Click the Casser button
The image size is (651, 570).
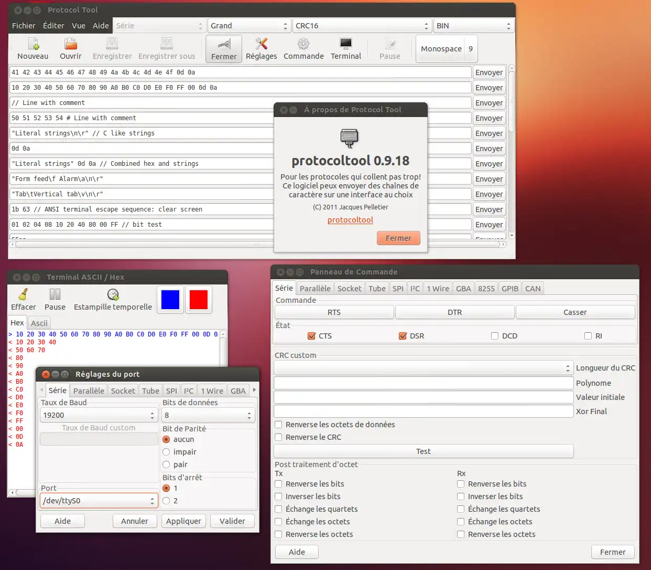tap(575, 312)
